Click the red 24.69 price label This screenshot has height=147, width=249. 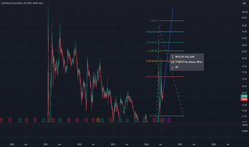(244, 99)
